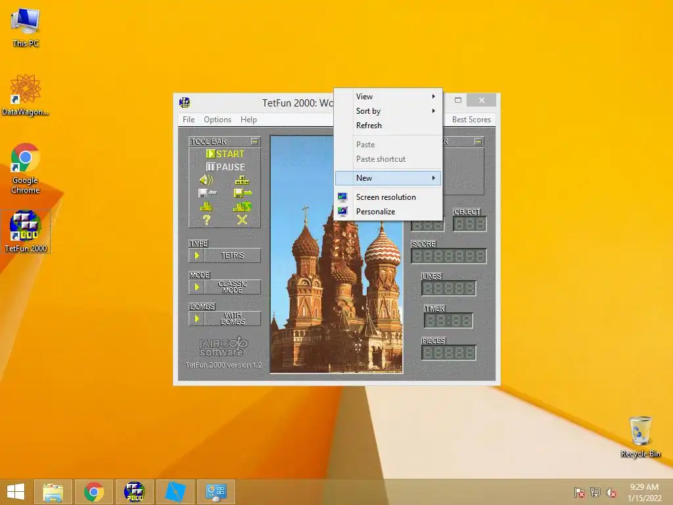The height and width of the screenshot is (505, 673).
Task: Collapse the TOOL BAR panel
Action: [x=254, y=141]
